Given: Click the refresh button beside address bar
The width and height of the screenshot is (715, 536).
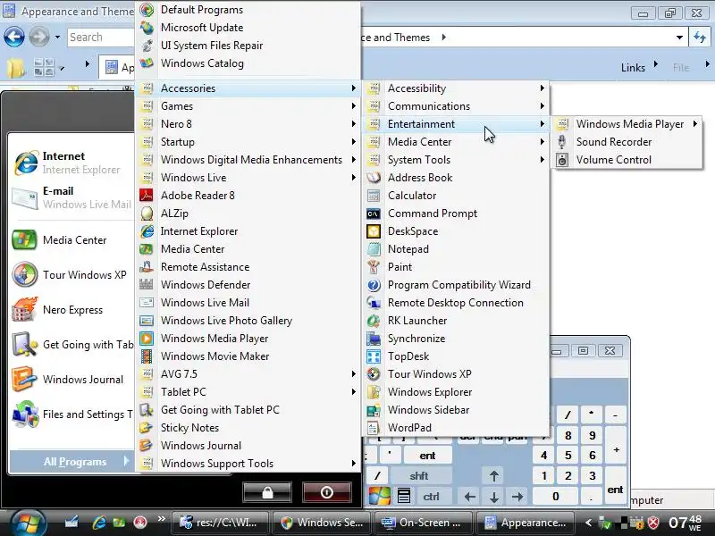Looking at the screenshot, I should (x=700, y=38).
